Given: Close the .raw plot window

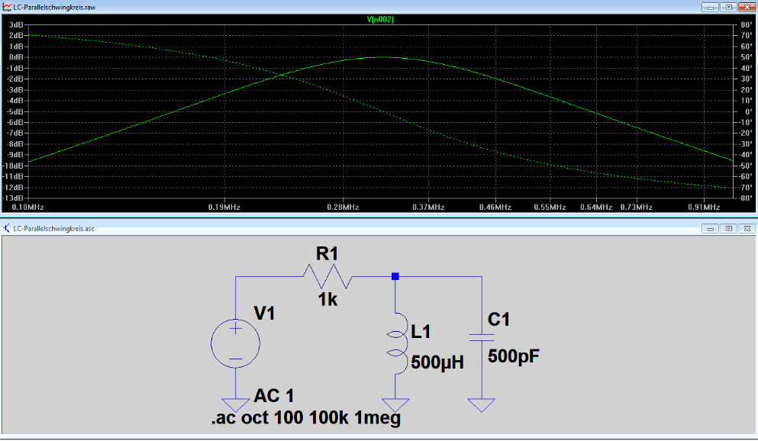Looking at the screenshot, I should pos(747,7).
